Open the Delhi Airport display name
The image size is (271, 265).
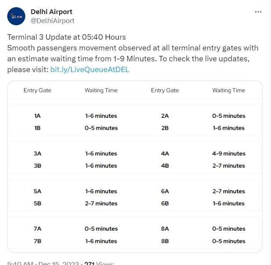pos(51,12)
